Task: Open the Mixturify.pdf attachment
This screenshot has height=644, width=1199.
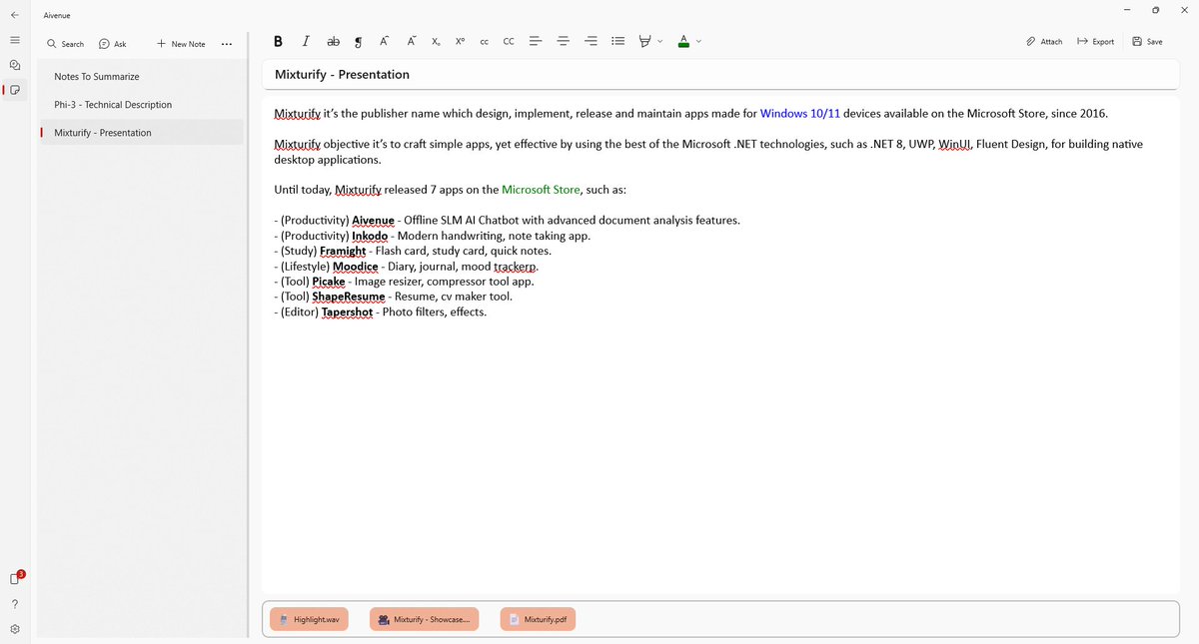Action: 540,619
